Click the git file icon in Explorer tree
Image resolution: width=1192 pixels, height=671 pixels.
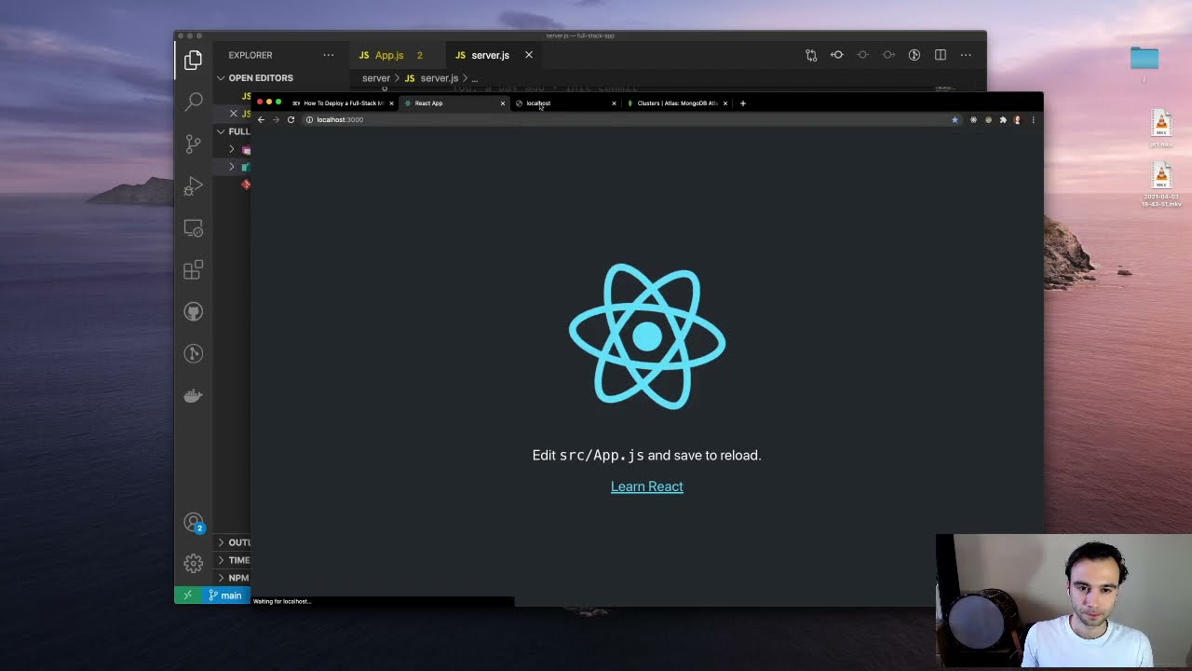[246, 185]
